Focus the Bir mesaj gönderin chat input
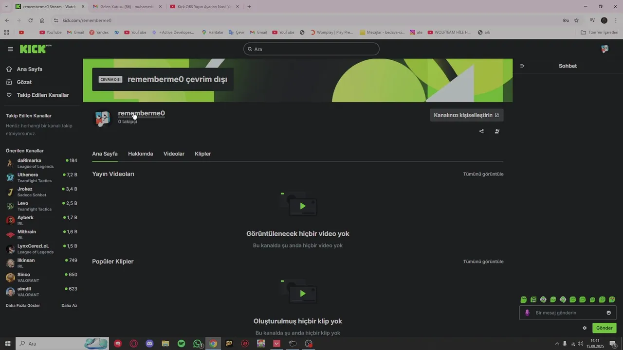Screen dimensions: 623x350 568,313
